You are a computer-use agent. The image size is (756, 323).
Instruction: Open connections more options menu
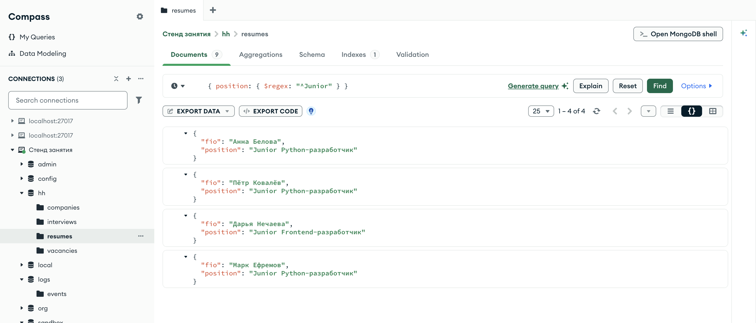point(141,79)
